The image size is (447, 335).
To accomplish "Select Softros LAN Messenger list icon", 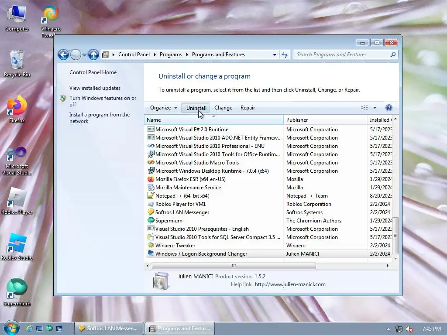I will tap(151, 212).
